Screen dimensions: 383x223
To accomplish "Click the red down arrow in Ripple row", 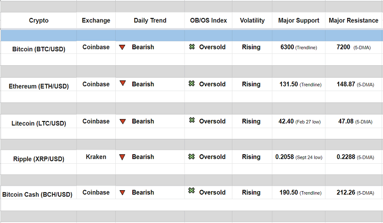I will click(122, 157).
